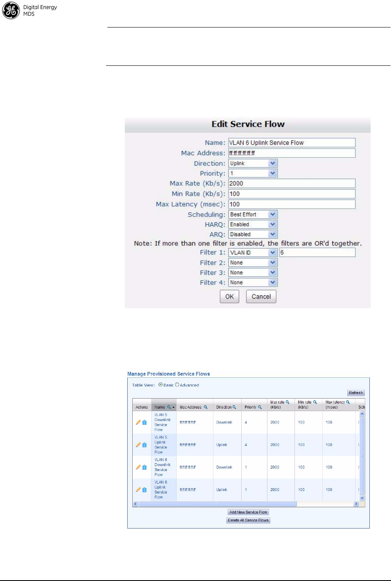Click the table's horizontal scrollbar thumb
The image size is (391, 581).
[x=218, y=504]
